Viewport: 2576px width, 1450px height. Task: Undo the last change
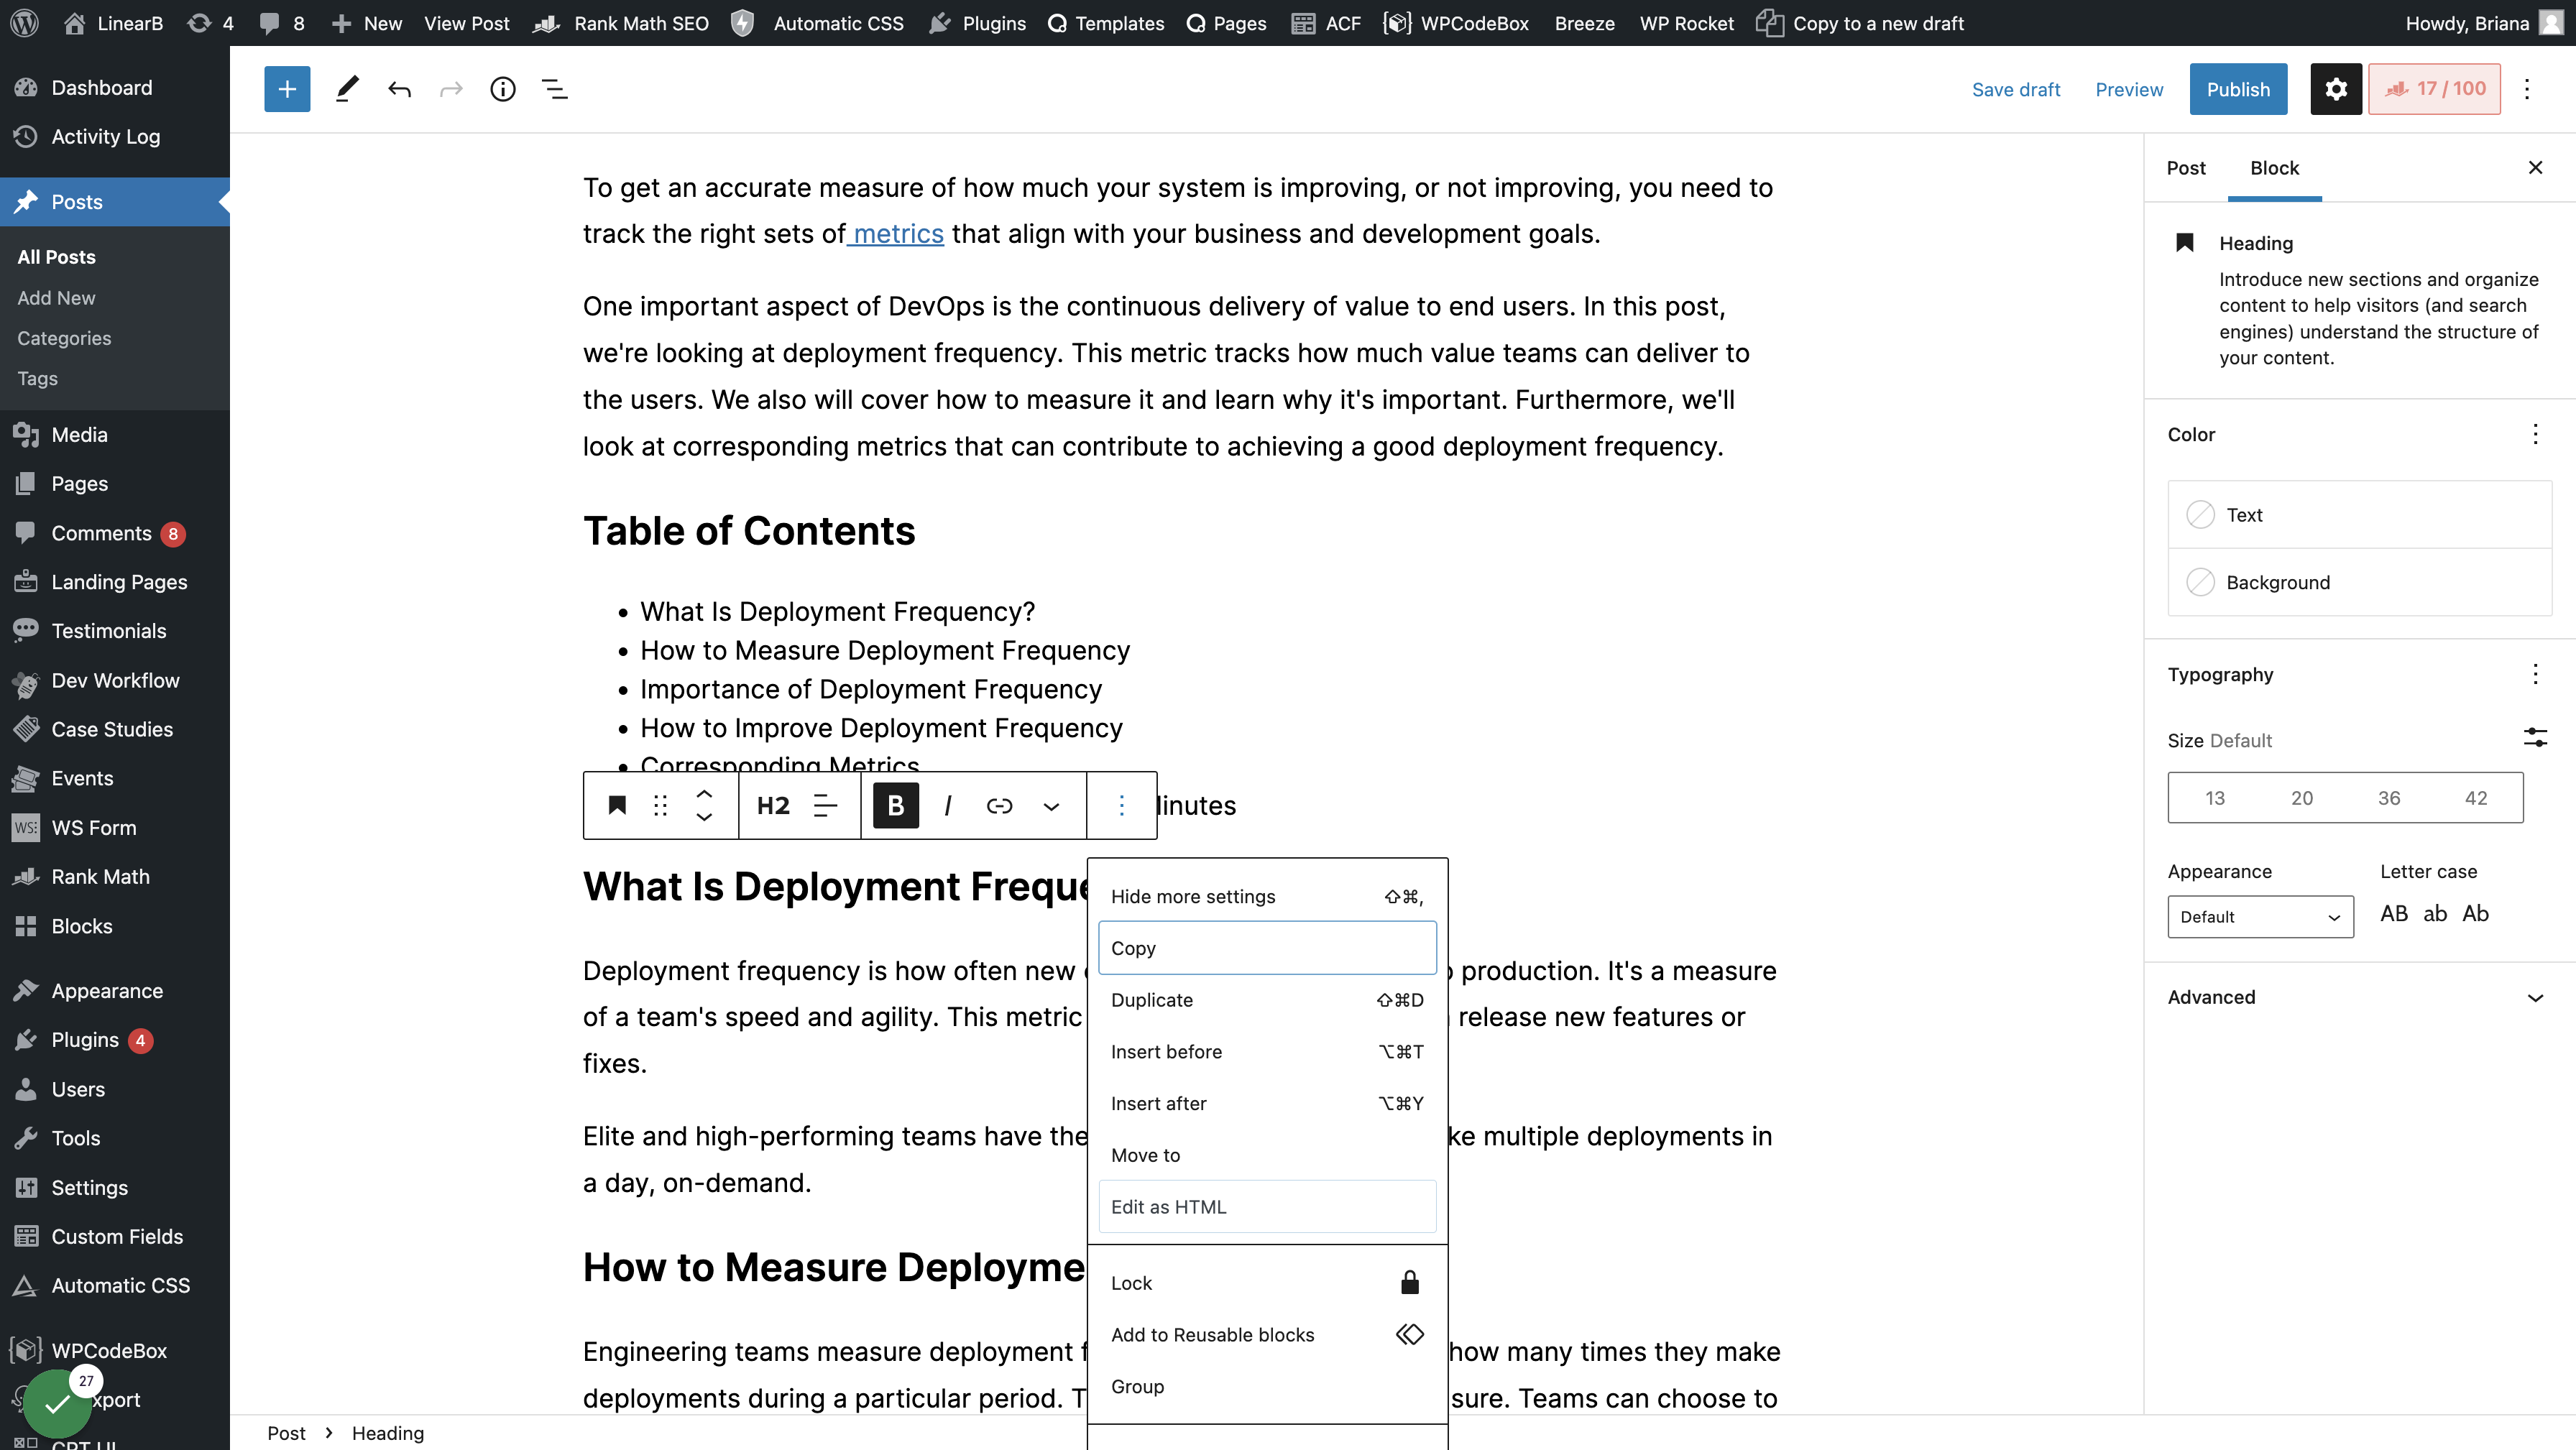pos(399,89)
